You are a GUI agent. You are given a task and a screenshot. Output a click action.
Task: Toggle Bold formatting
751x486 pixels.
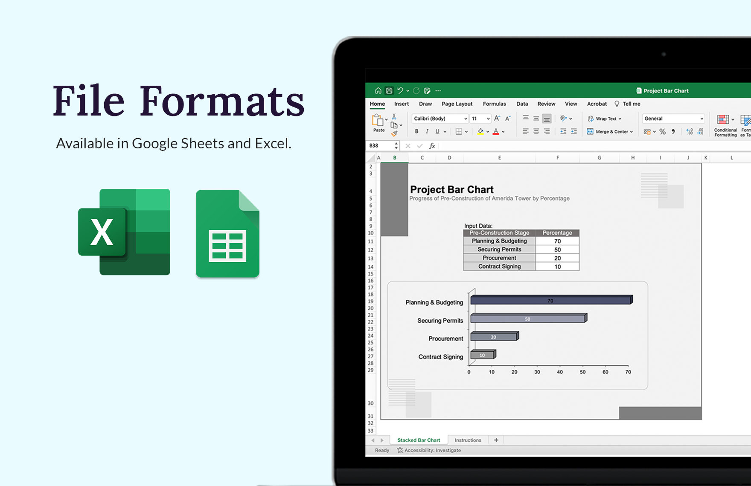click(416, 131)
